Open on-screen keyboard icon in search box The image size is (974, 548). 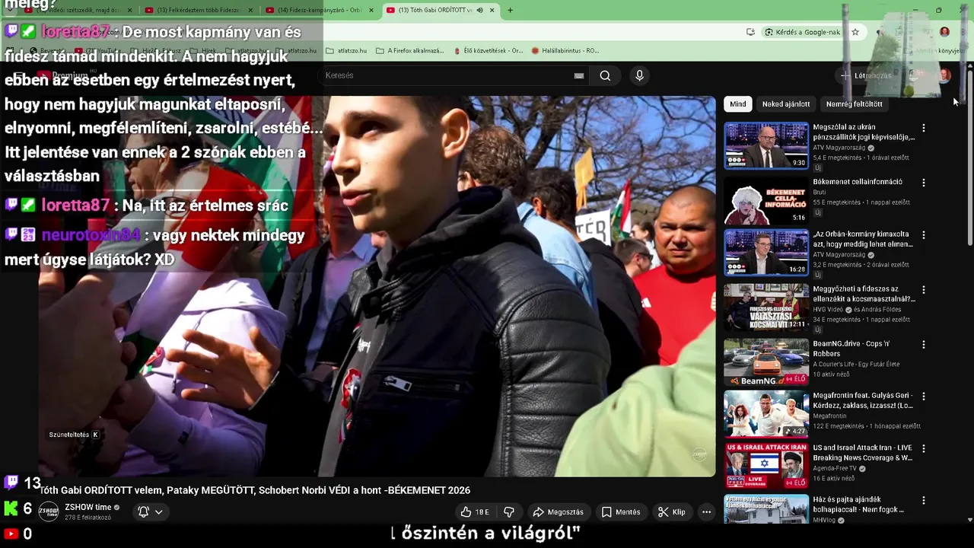coord(579,75)
